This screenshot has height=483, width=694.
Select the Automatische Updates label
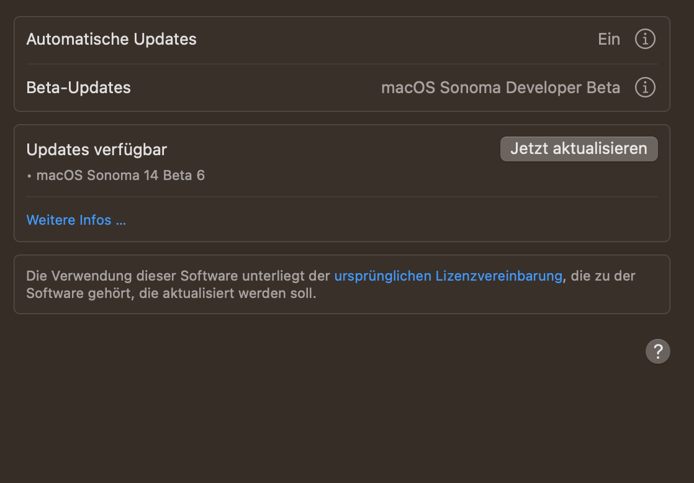pyautogui.click(x=112, y=39)
